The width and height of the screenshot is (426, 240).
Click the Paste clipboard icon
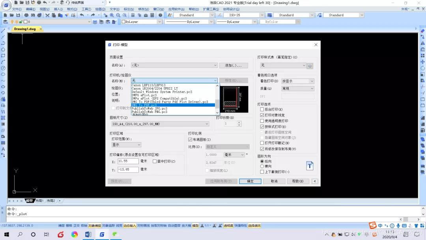60,15
